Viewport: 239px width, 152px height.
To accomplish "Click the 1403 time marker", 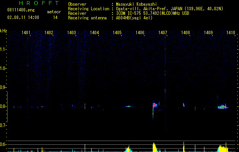I will 72,32.
